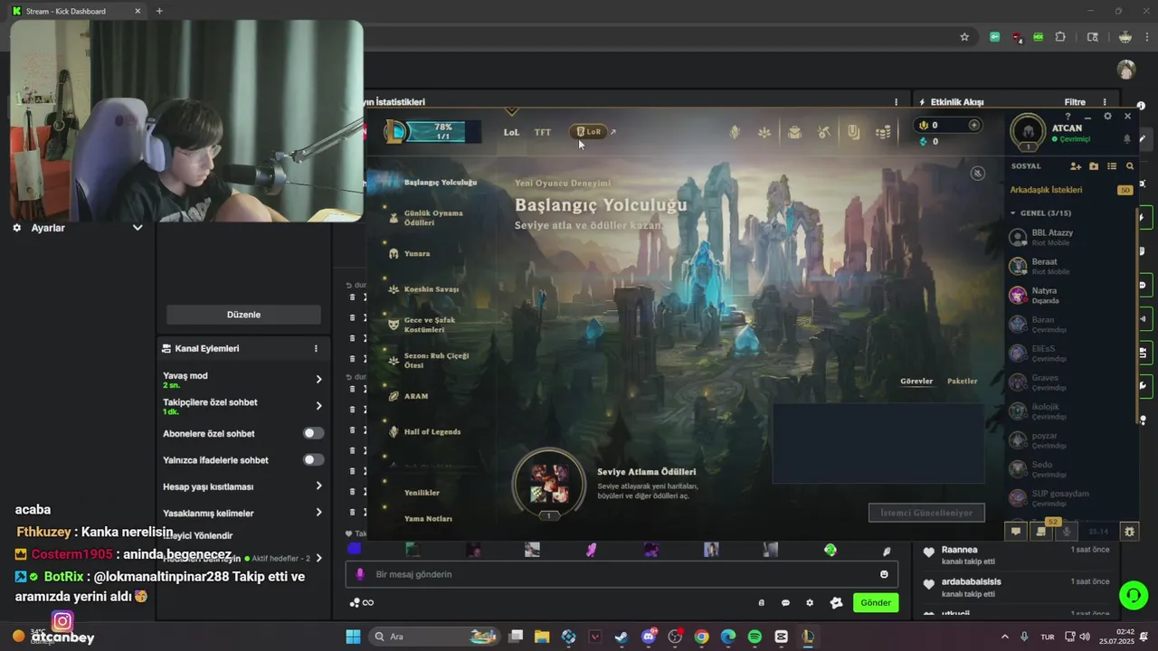Open friends list sort options icon
Viewport: 1158px width, 651px height.
[1112, 166]
